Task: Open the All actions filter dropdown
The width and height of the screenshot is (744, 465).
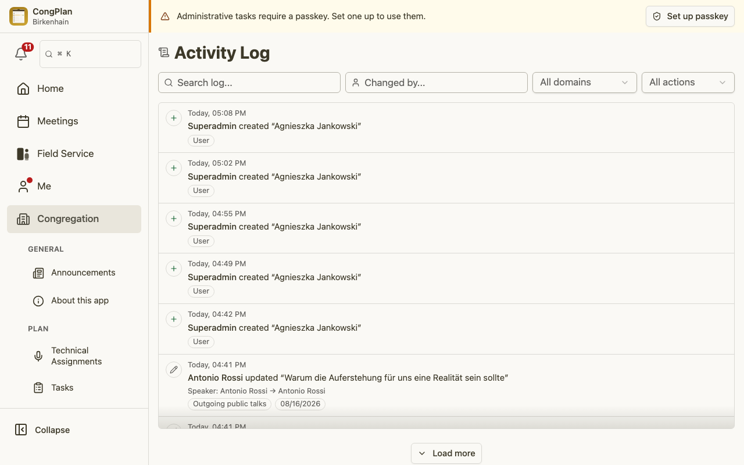Action: [688, 83]
